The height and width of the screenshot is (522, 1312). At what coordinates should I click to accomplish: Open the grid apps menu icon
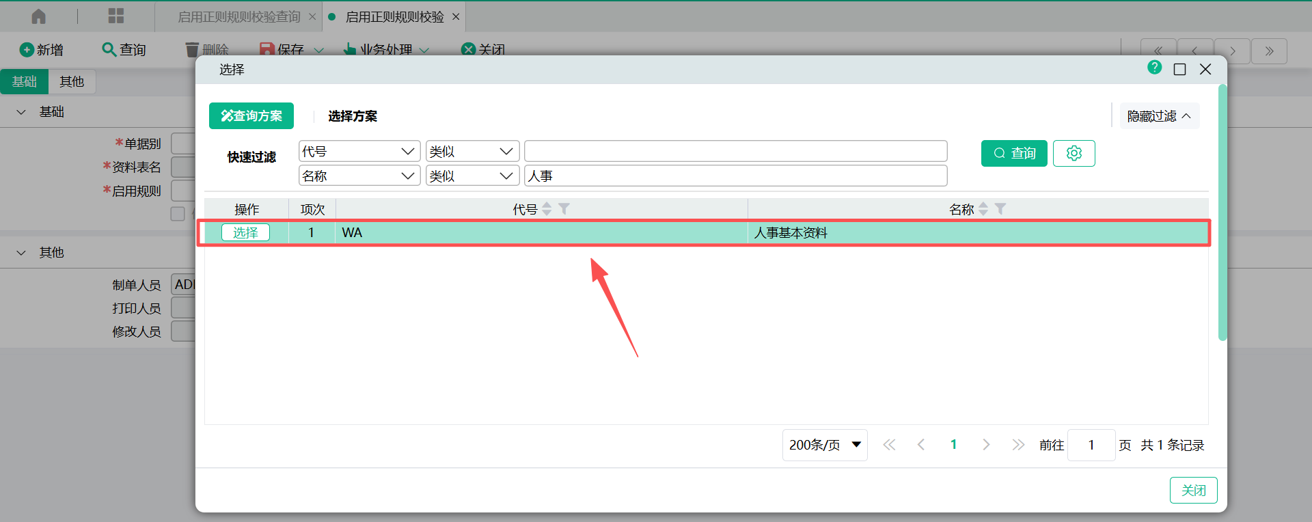tap(116, 16)
